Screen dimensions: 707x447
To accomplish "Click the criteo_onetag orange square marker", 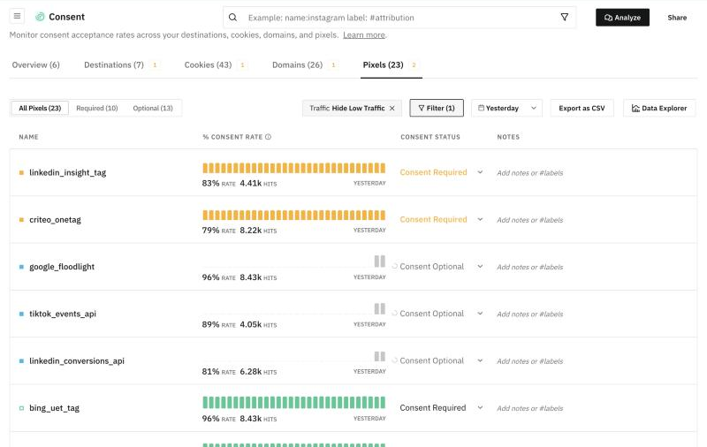I will 21,220.
